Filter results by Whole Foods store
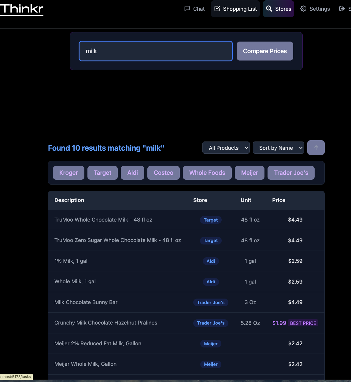The image size is (351, 382). (x=207, y=173)
